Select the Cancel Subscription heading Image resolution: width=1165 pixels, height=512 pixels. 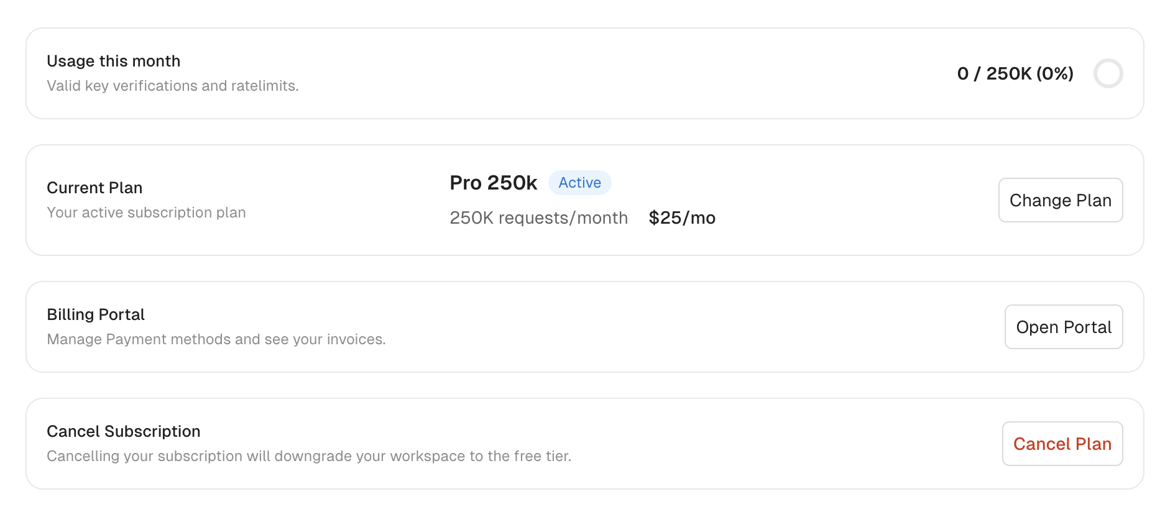point(123,431)
